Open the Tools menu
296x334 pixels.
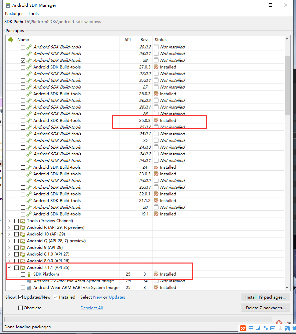pos(33,14)
